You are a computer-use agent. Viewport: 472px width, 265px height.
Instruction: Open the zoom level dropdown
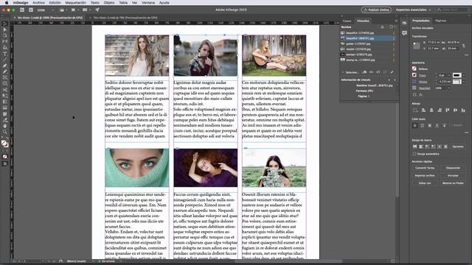[52, 10]
